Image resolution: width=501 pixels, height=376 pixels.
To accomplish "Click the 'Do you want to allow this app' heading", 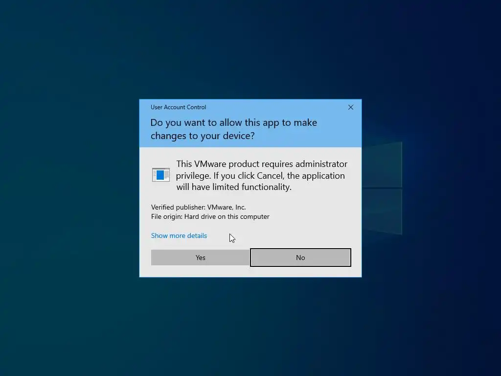I will (233, 129).
